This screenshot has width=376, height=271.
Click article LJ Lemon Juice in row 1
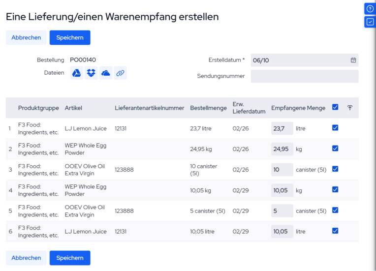[86, 128]
